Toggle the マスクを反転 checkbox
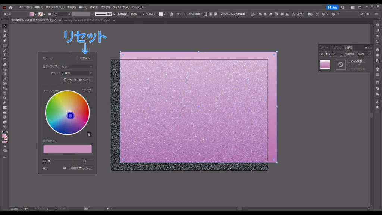The image size is (382, 215). pos(349,69)
